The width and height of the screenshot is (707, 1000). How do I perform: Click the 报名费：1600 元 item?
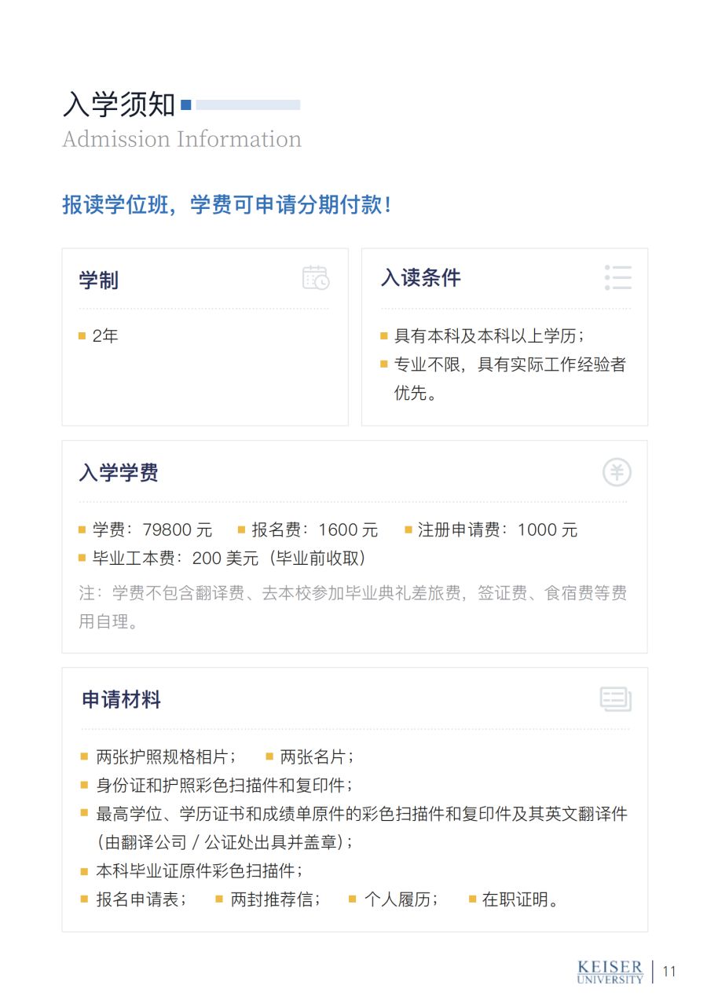click(x=315, y=529)
